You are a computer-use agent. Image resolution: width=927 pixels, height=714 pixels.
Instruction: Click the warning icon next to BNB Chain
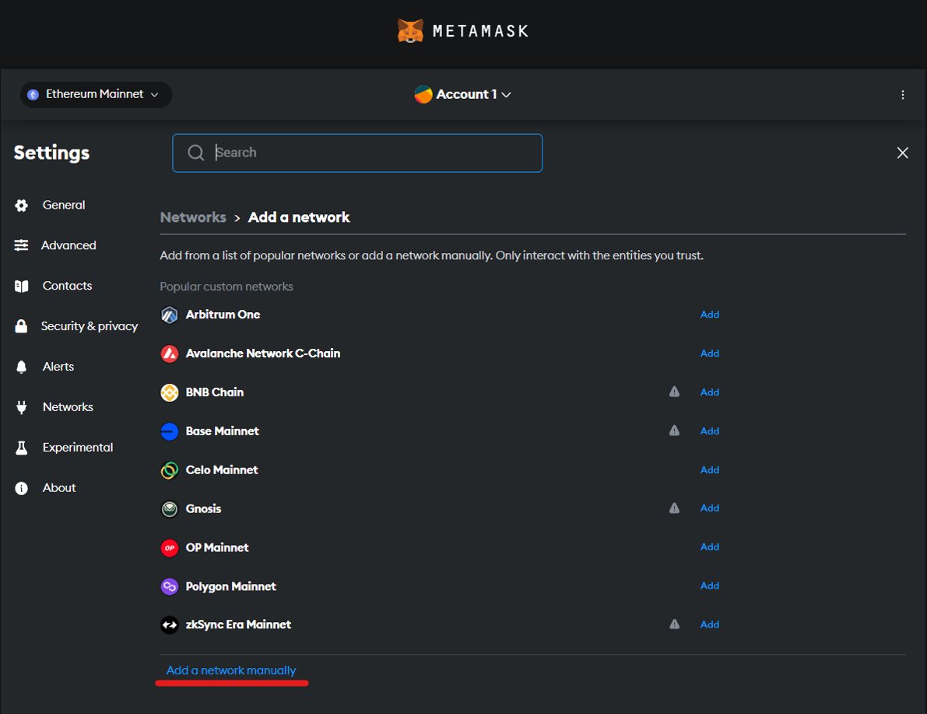(x=674, y=392)
